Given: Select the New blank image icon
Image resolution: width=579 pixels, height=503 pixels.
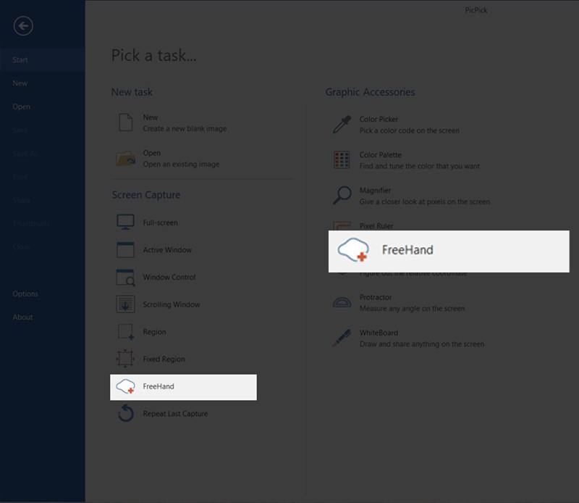Looking at the screenshot, I should (x=125, y=122).
